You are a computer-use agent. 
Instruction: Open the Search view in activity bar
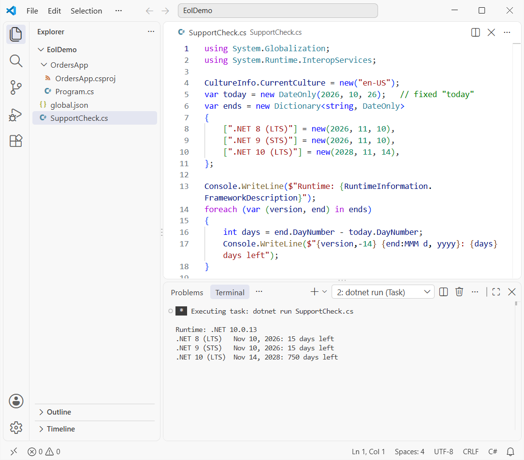[15, 61]
